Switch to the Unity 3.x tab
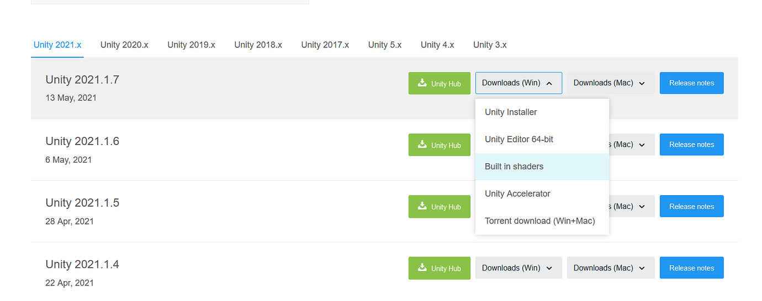Image resolution: width=762 pixels, height=301 pixels. point(490,45)
